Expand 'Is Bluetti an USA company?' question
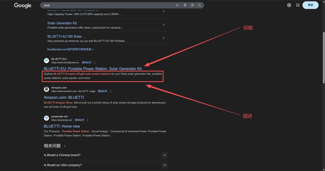This screenshot has height=171, width=325. pos(164,165)
